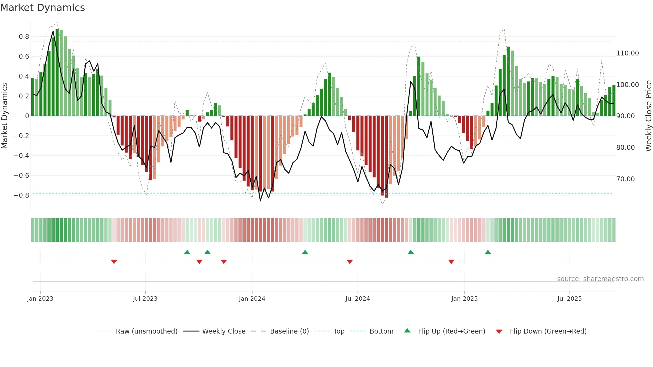Click the 0.4 left axis tick label
Viewport: 653px width, 367px height.
click(x=24, y=76)
